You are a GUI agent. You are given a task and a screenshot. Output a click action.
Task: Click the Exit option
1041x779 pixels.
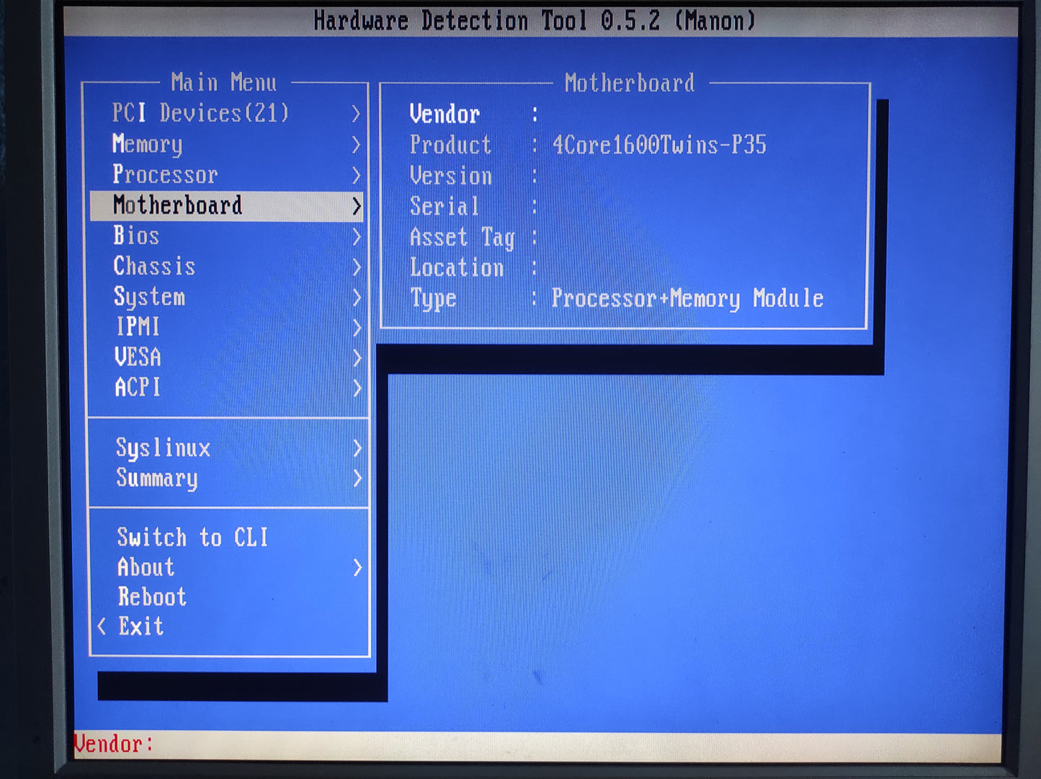[141, 627]
